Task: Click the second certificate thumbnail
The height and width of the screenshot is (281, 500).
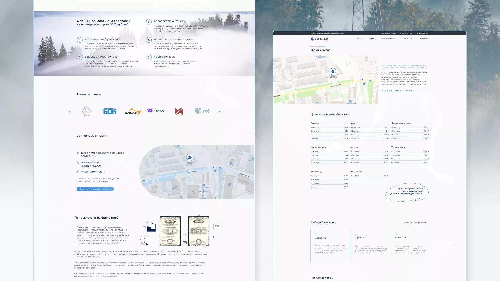Action: point(199,231)
